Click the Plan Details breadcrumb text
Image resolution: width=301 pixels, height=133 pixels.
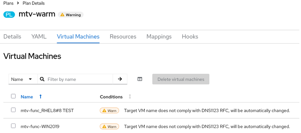pos(34,3)
